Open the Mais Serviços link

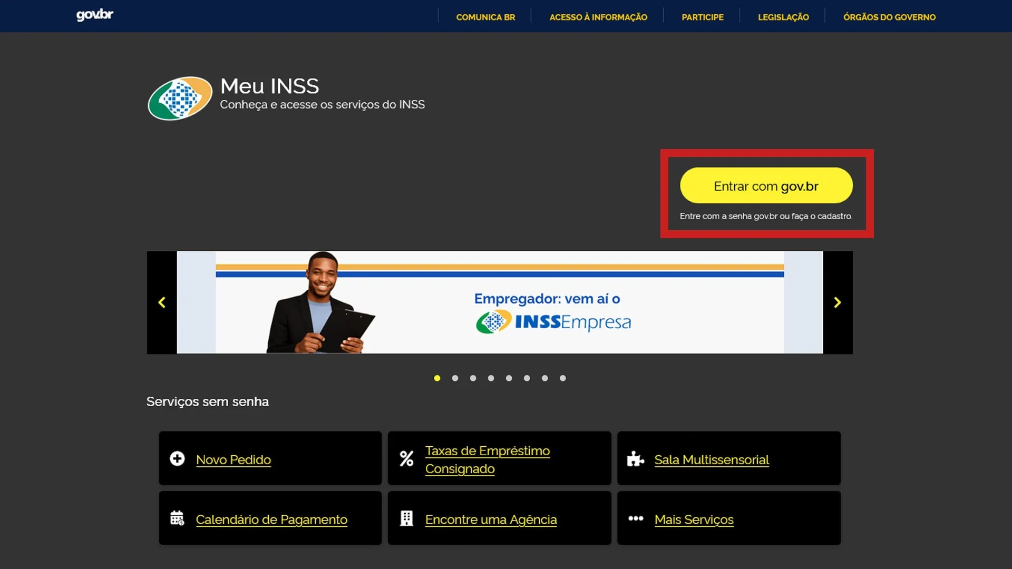tap(694, 519)
